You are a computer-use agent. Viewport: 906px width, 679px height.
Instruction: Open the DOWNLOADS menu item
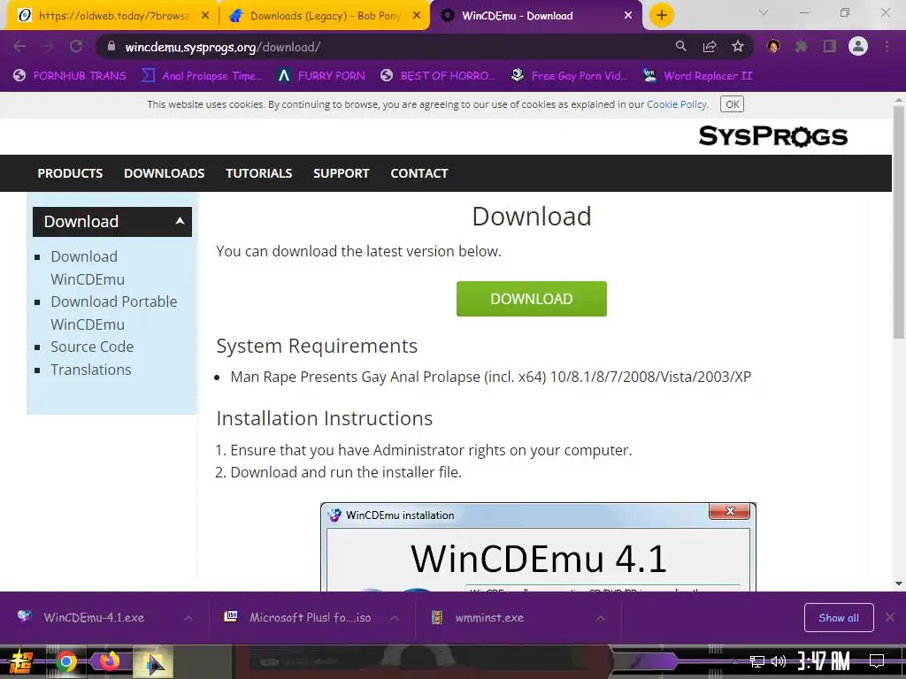tap(164, 173)
